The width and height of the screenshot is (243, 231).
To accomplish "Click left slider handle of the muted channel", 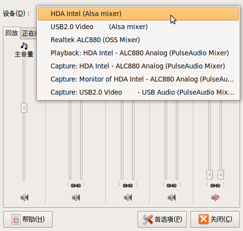I will (209, 175).
